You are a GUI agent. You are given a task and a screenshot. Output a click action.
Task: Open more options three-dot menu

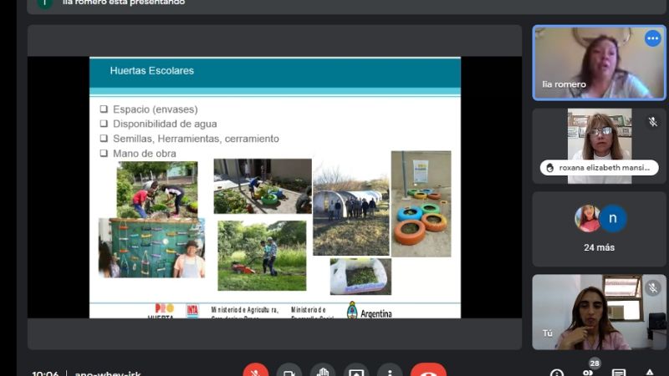tap(390, 372)
